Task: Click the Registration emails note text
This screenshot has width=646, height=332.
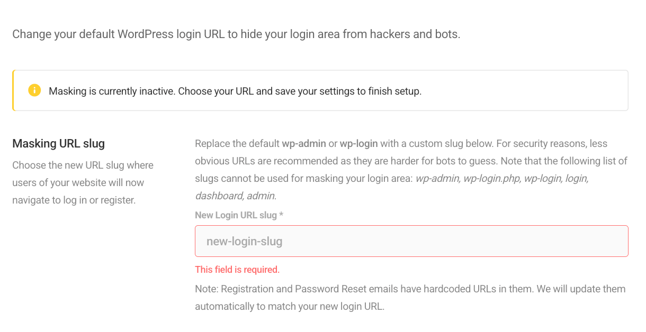Action: (410, 297)
